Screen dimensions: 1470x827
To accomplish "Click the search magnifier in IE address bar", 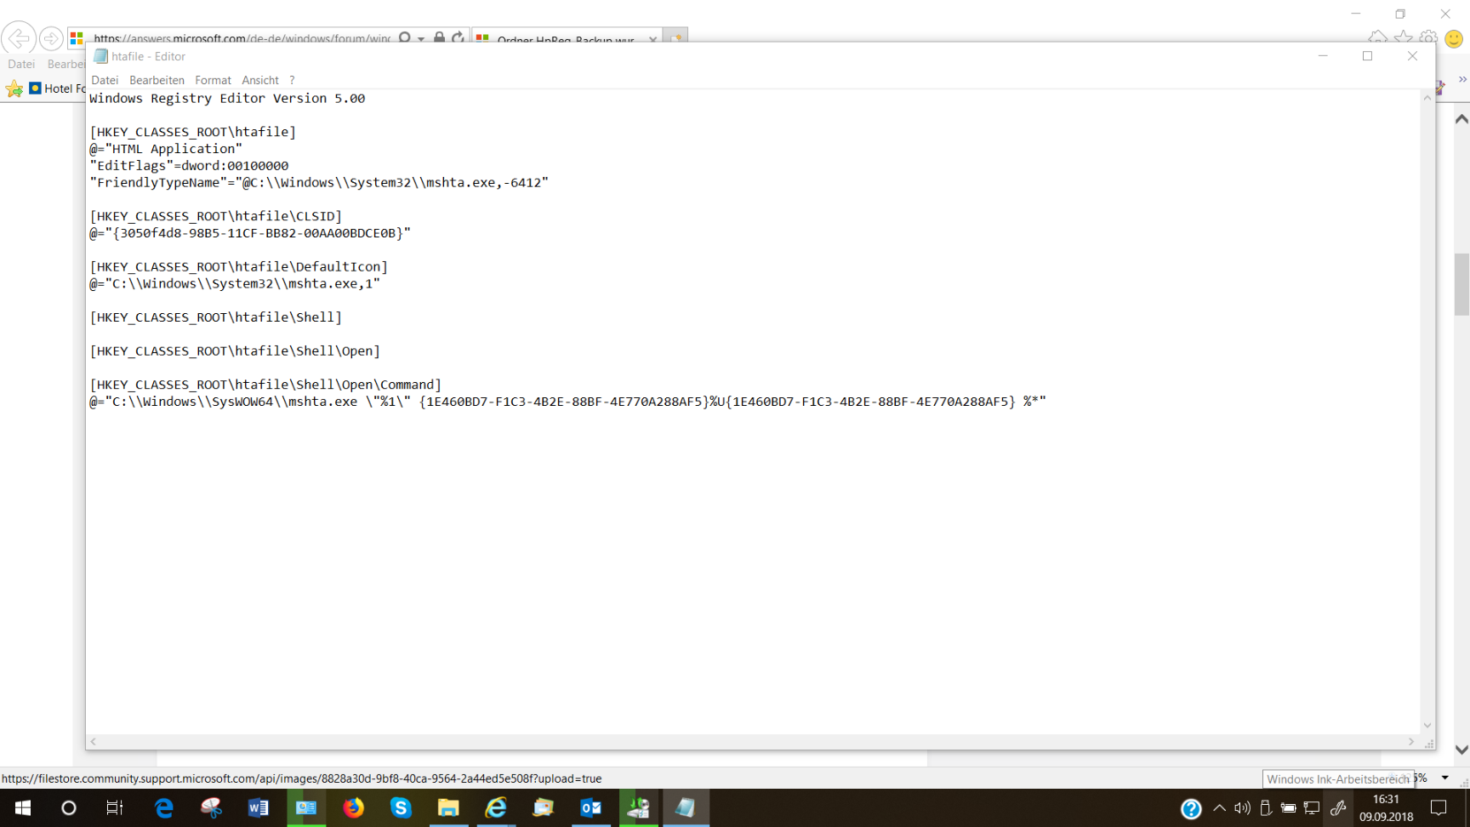I will pyautogui.click(x=405, y=37).
